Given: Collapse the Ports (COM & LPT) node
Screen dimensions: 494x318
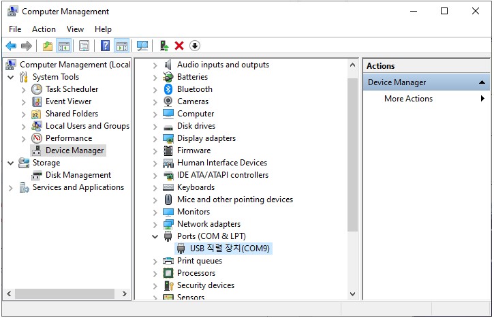Looking at the screenshot, I should point(155,236).
